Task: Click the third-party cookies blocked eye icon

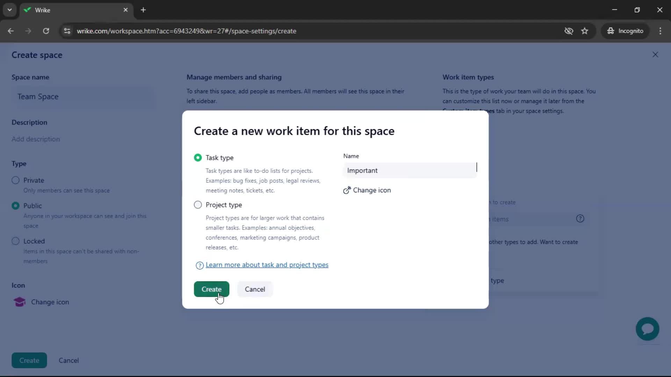Action: (x=569, y=31)
